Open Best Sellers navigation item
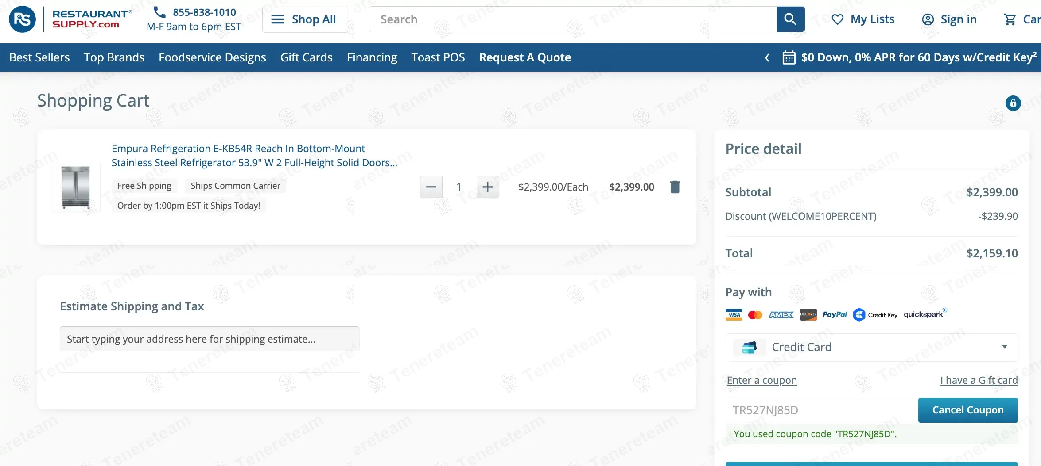 39,57
